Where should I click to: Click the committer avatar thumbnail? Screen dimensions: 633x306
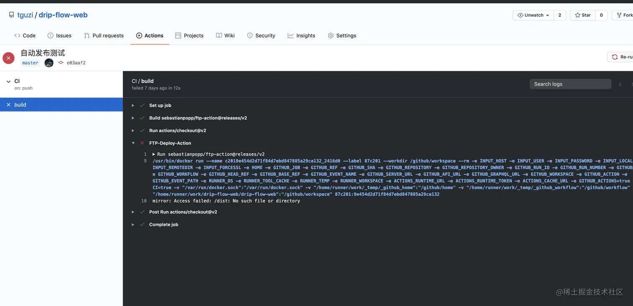49,63
